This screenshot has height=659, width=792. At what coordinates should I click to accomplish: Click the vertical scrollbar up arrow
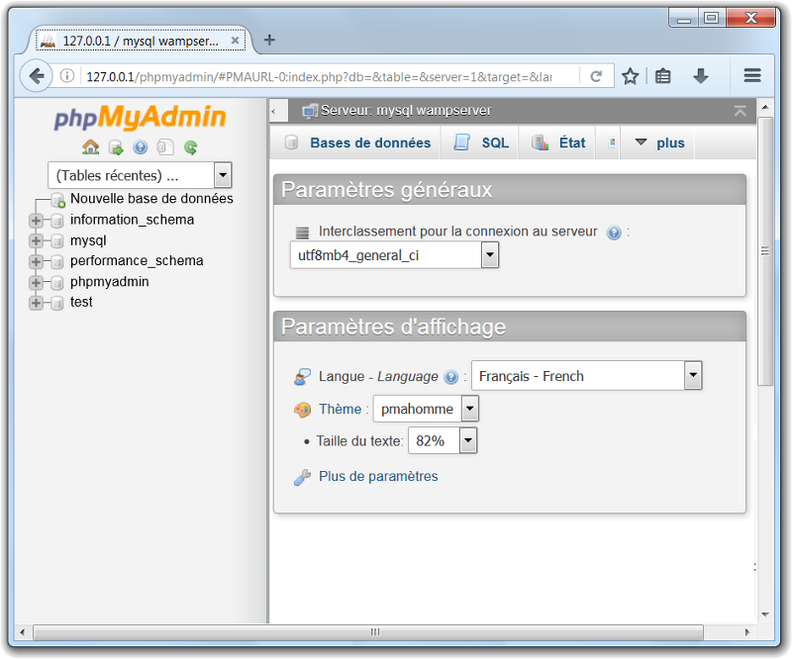764,107
